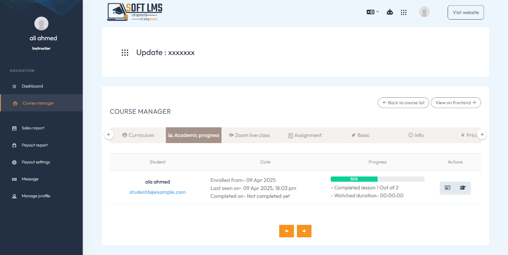Open the user avatar menu in header

coord(424,12)
